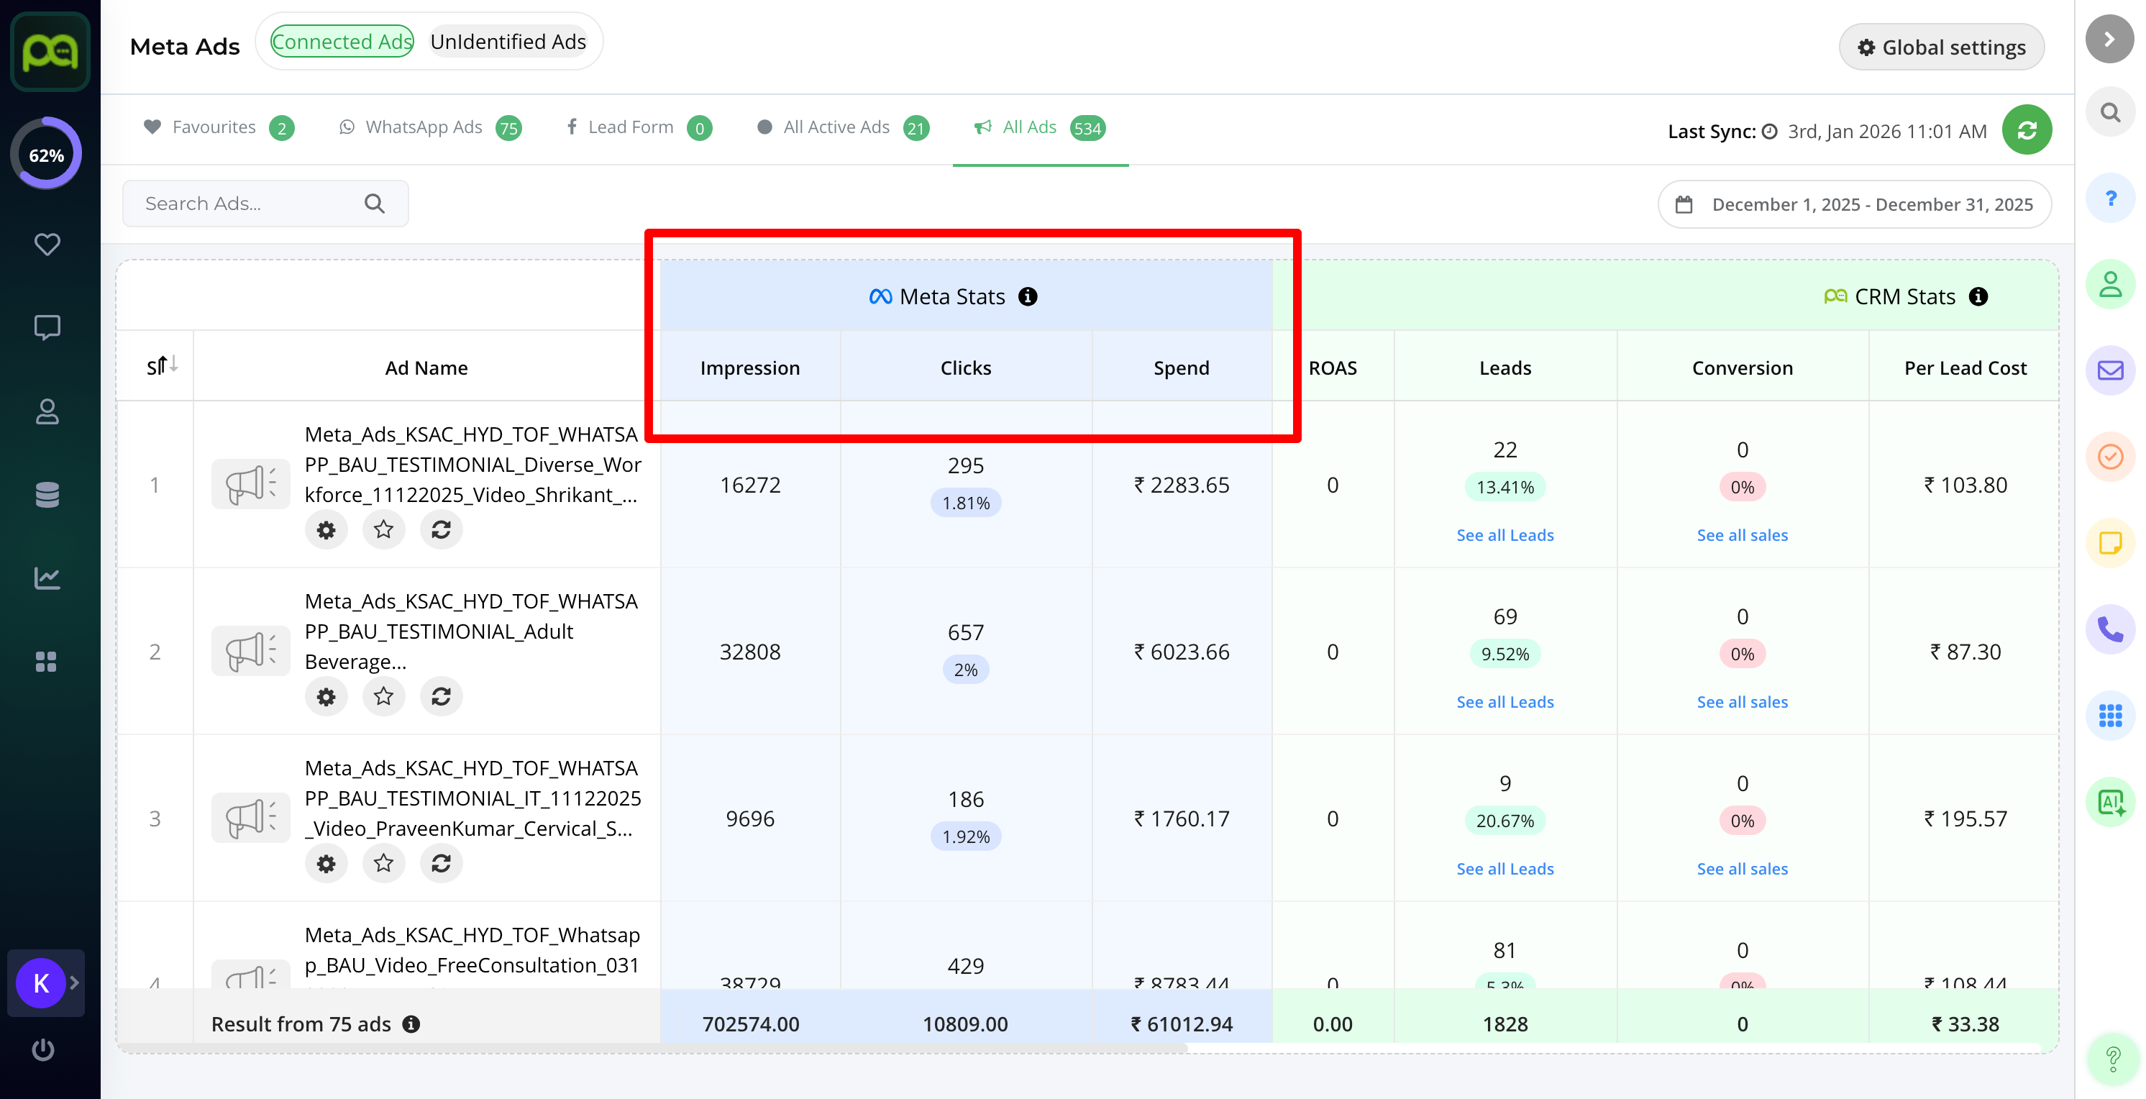This screenshot has width=2146, height=1099.
Task: Open the All Active Ads tab
Action: [836, 127]
